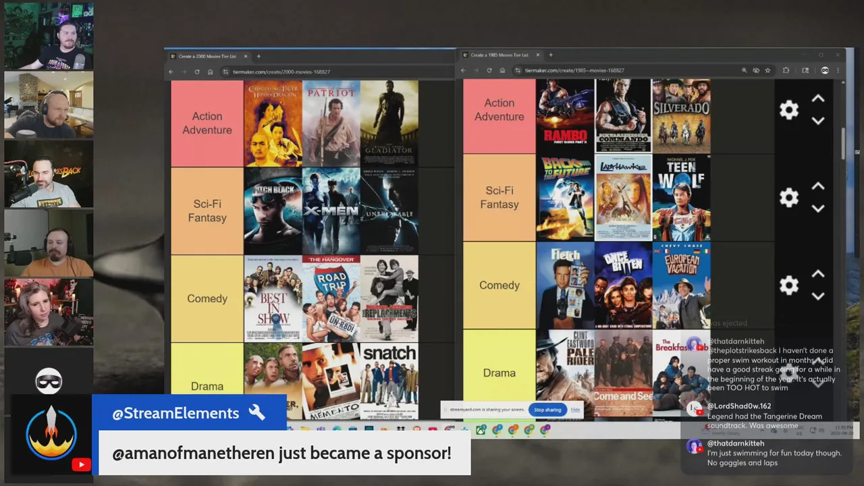Viewport: 864px width, 486px height.
Task: Move 1985 Sci-Fi Fantasy row up
Action: (x=818, y=186)
